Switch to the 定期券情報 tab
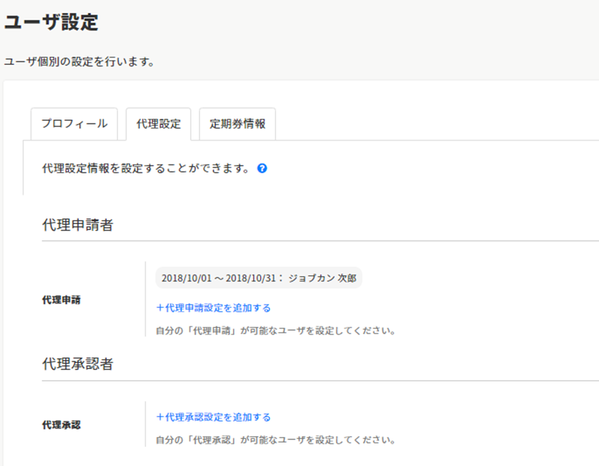 pyautogui.click(x=237, y=124)
